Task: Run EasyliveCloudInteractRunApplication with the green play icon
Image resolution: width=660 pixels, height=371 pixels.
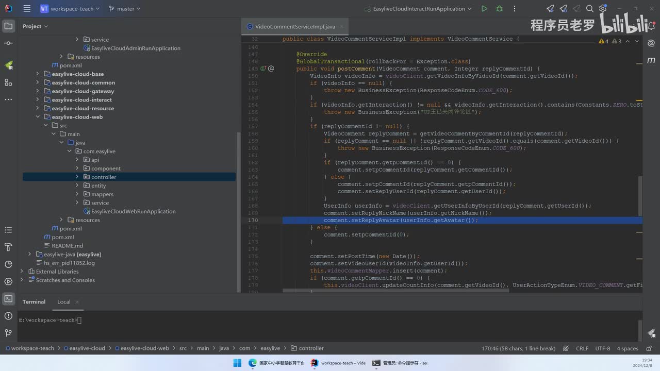Action: (x=484, y=9)
